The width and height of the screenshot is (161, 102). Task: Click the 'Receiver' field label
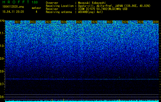pyautogui.click(x=52, y=9)
